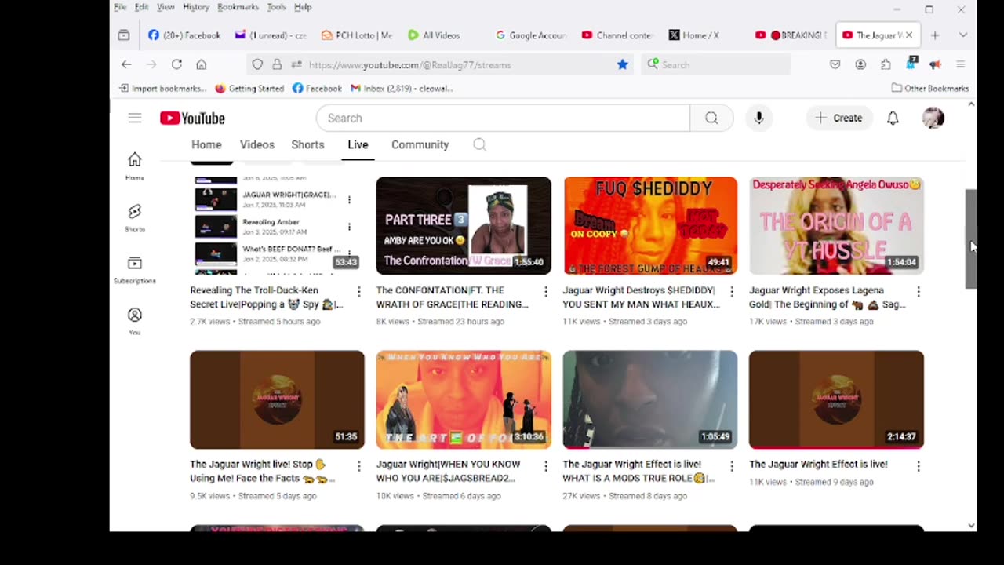Open the FUQ $HEDIDDY thumbnail
Screen dimensions: 1004x565
[650, 225]
